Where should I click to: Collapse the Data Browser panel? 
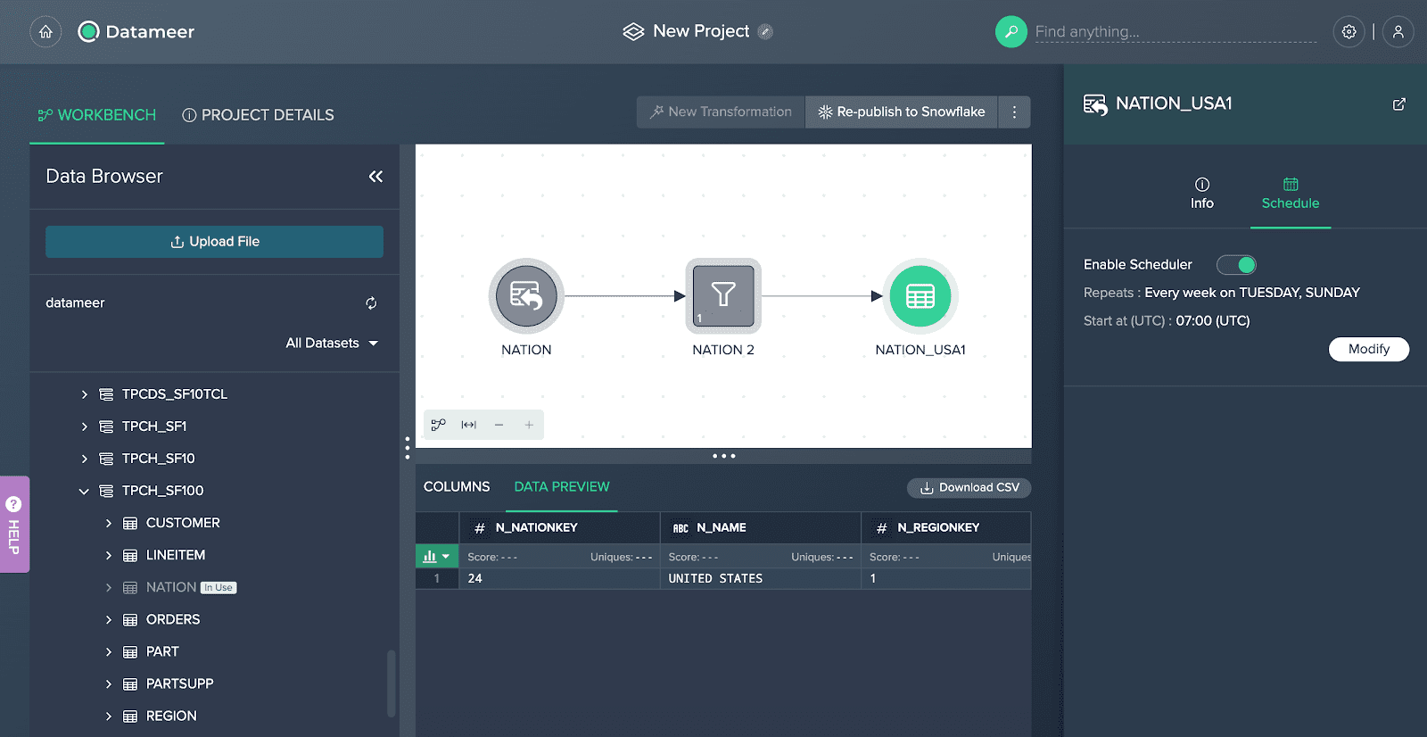(375, 177)
